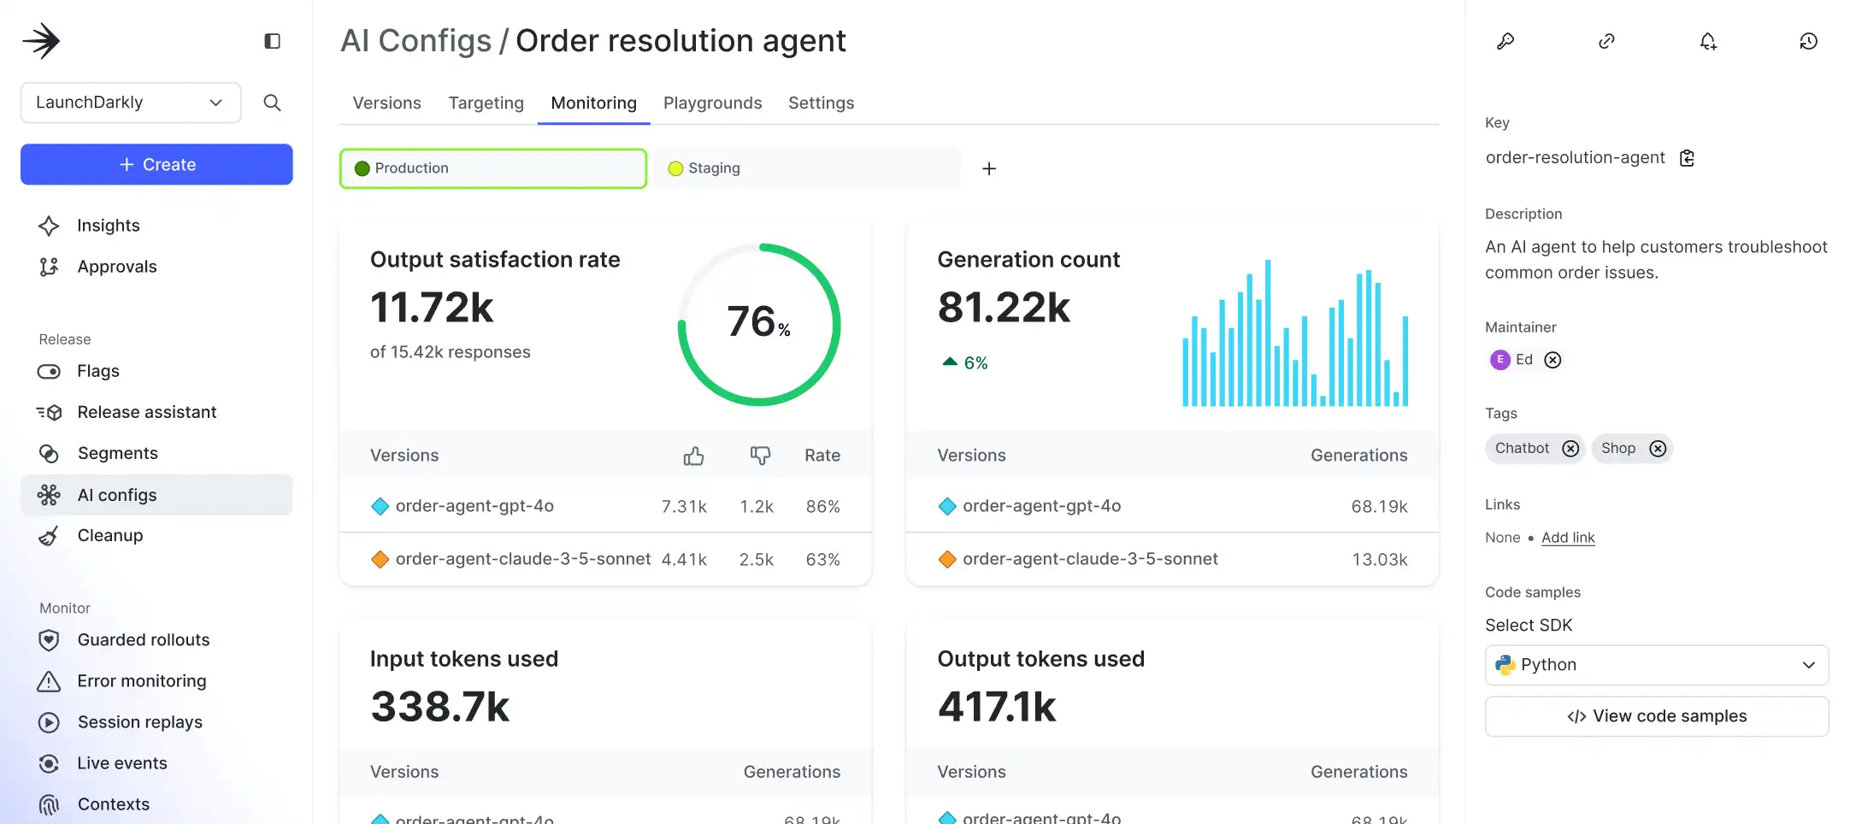Click the Error monitoring warning icon
The image size is (1850, 824).
pos(49,681)
